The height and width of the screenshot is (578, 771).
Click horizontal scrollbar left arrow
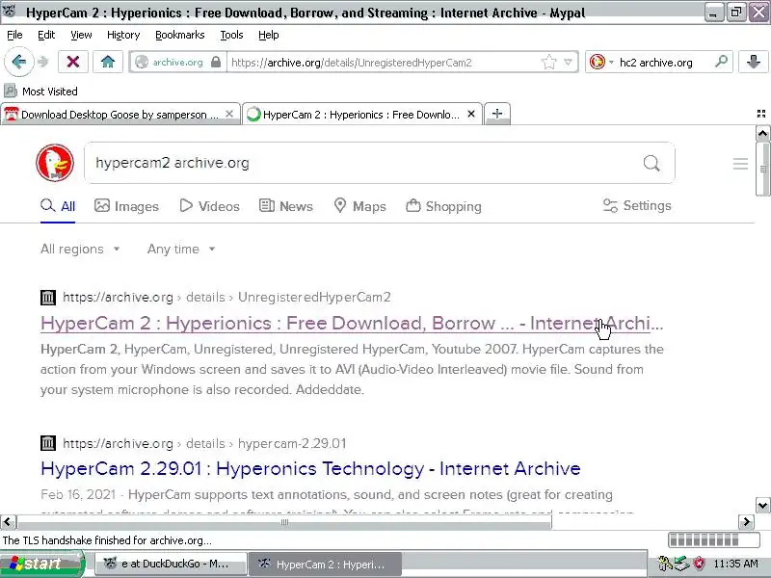click(x=8, y=521)
